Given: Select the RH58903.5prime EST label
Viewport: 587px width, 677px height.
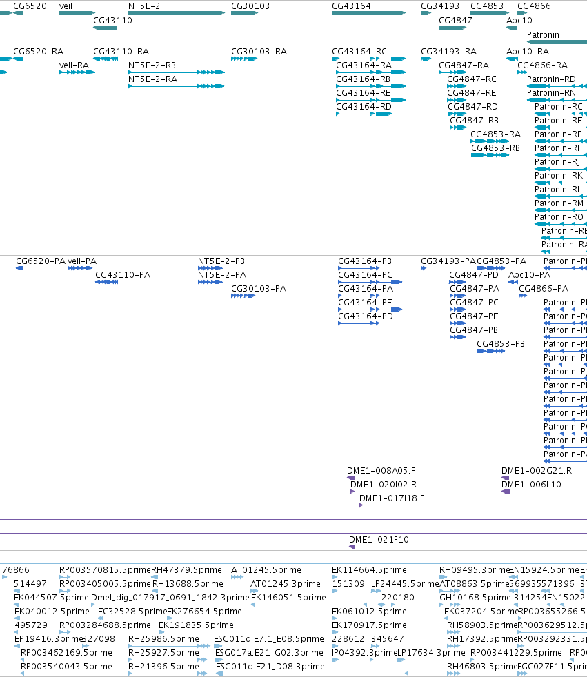Looking at the screenshot, I should tap(482, 625).
